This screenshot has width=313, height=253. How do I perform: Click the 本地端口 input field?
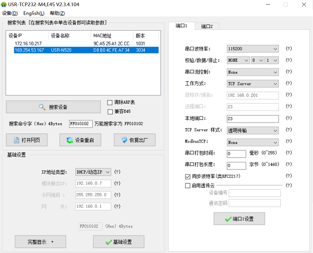252,118
